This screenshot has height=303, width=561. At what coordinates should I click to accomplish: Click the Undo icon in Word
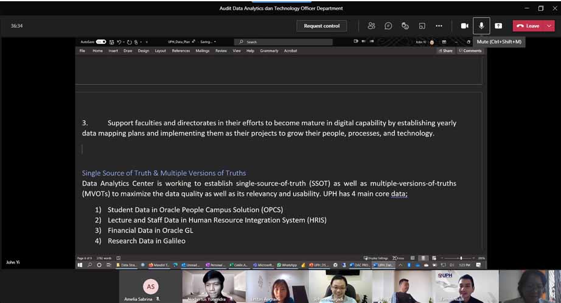(120, 42)
